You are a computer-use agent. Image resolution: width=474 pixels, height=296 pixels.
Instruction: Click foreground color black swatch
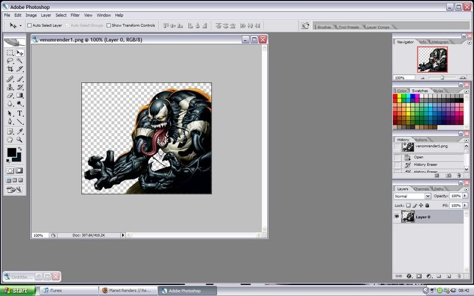[x=11, y=152]
